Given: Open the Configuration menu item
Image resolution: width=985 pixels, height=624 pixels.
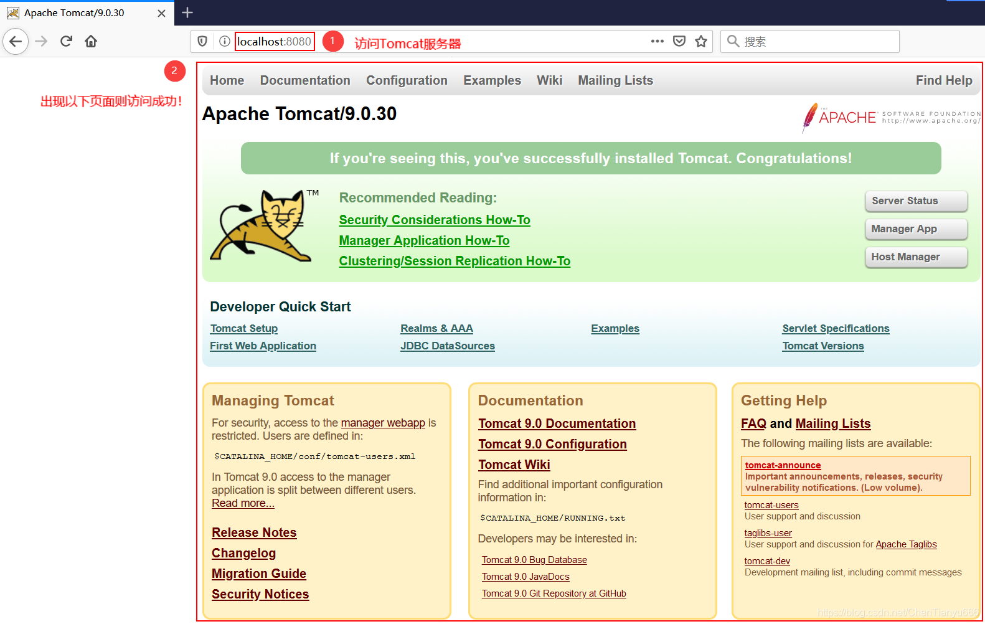Looking at the screenshot, I should [x=407, y=80].
